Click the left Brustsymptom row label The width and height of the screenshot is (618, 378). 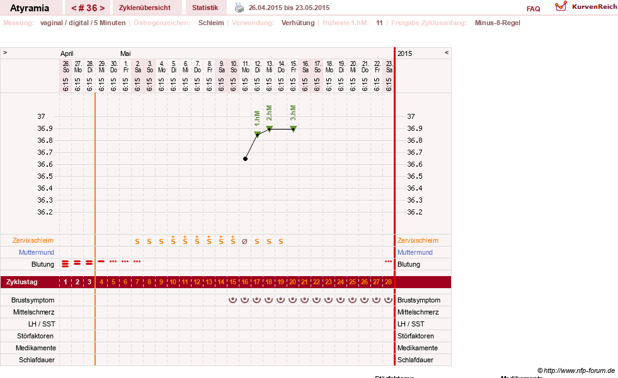pos(33,300)
